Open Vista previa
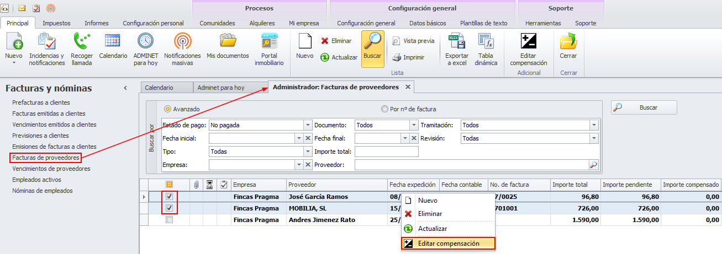The width and height of the screenshot is (722, 254). 413,41
